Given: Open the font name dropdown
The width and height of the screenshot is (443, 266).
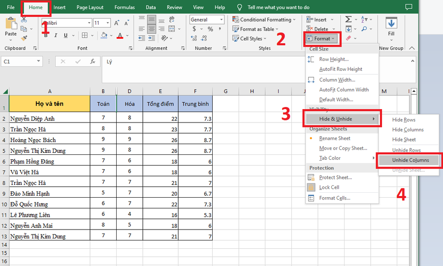Looking at the screenshot, I should (x=89, y=23).
